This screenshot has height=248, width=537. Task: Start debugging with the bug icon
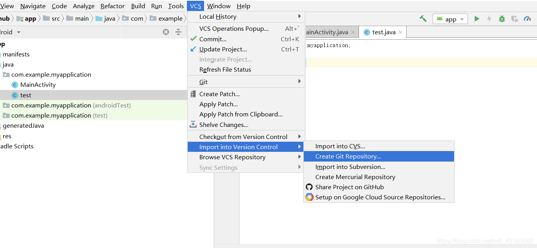502,19
